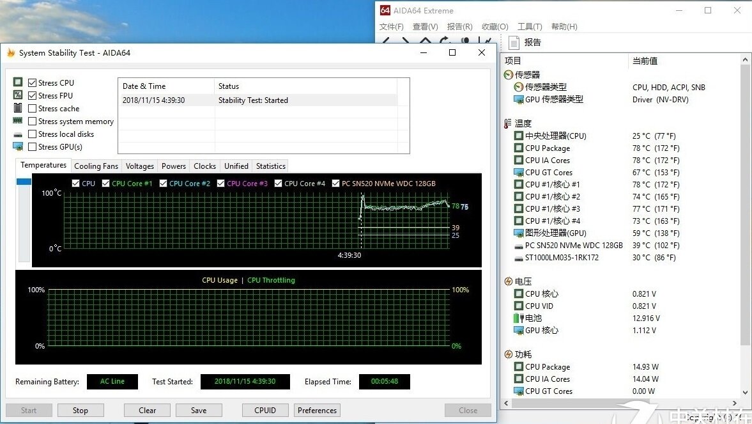The width and height of the screenshot is (752, 424).
Task: Click the GPU 核心 voltage icon
Action: (518, 331)
